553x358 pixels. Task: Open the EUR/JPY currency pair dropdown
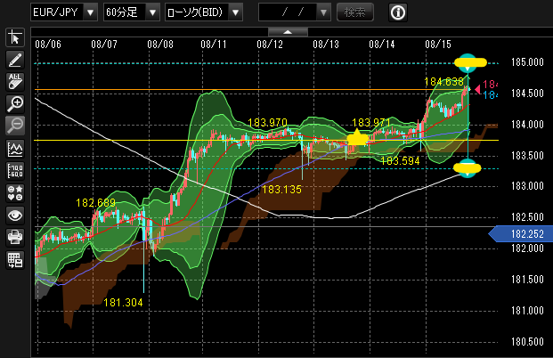(x=64, y=12)
